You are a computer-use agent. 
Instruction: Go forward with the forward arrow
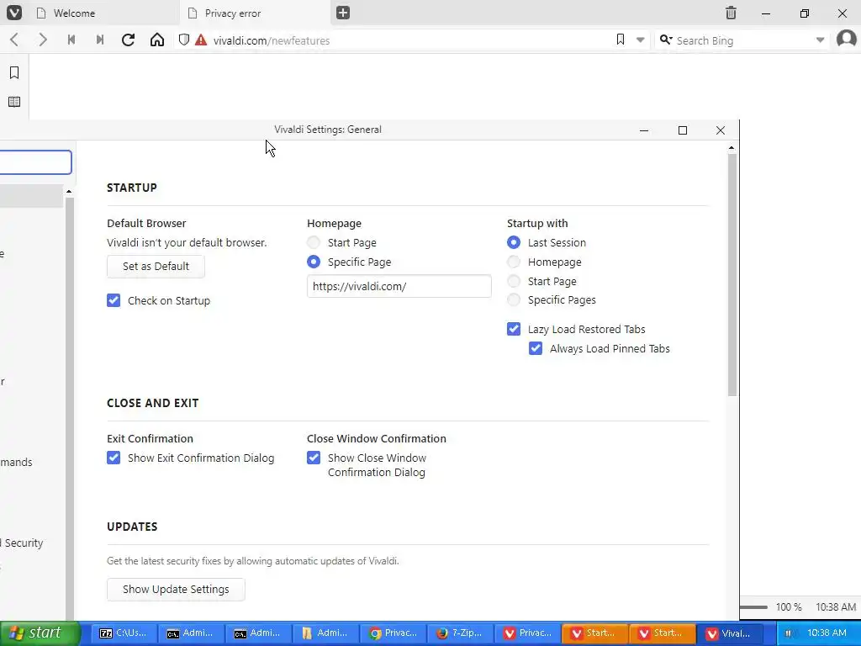coord(43,40)
